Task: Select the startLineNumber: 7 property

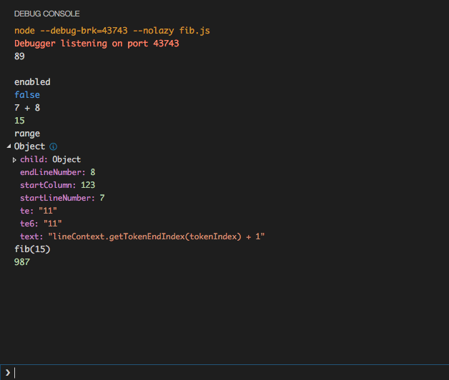Action: click(x=62, y=198)
